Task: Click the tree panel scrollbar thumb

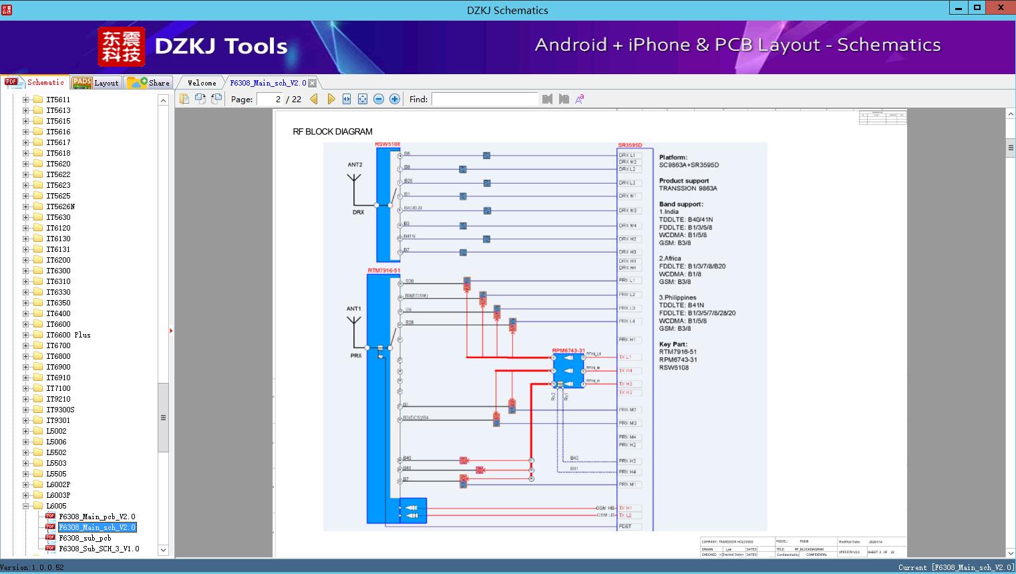Action: point(163,418)
